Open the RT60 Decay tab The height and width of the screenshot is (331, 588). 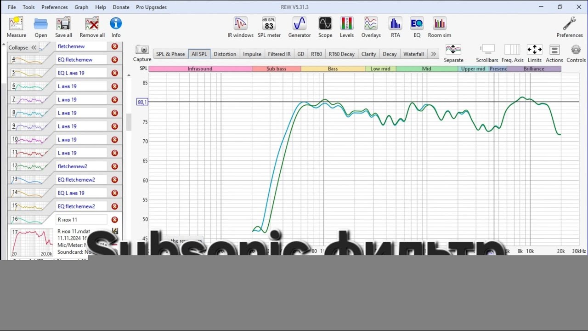341,54
